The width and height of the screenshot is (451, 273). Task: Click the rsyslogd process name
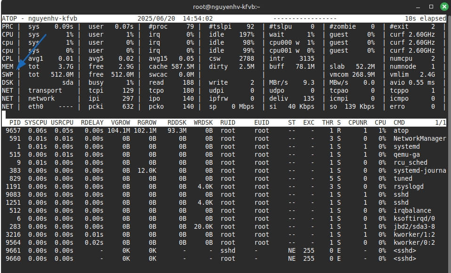[x=409, y=186]
